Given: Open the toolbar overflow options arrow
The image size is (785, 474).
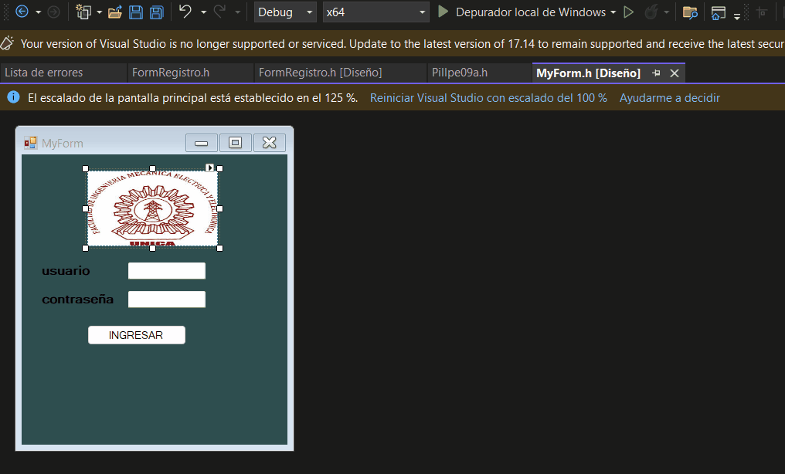Looking at the screenshot, I should pyautogui.click(x=737, y=16).
